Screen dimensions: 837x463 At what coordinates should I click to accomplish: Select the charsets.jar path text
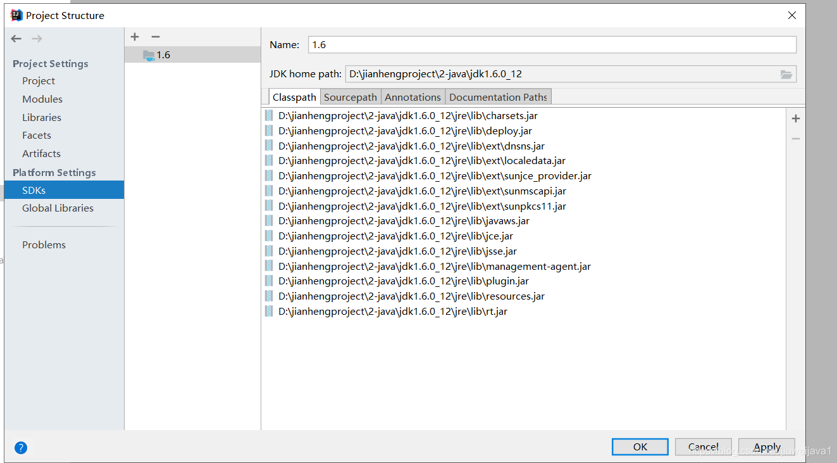(408, 115)
